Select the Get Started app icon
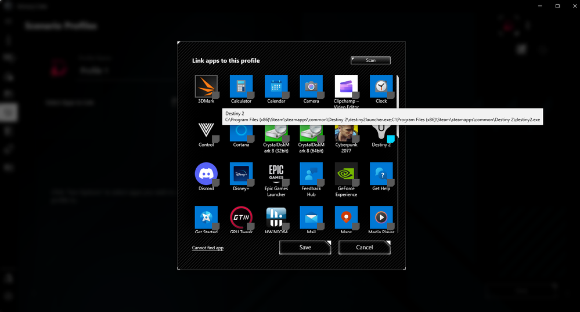The image size is (580, 312). point(206,217)
